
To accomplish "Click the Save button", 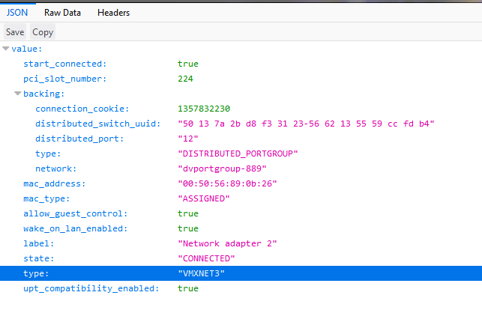I will (15, 32).
